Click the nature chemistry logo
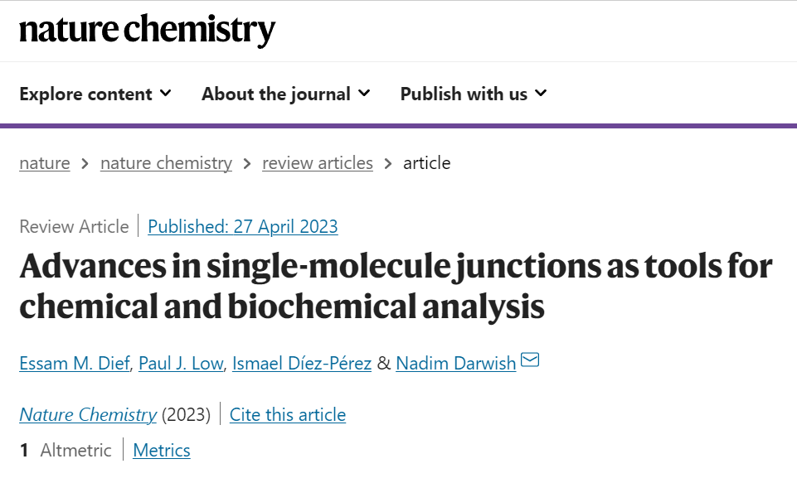 coord(148,30)
